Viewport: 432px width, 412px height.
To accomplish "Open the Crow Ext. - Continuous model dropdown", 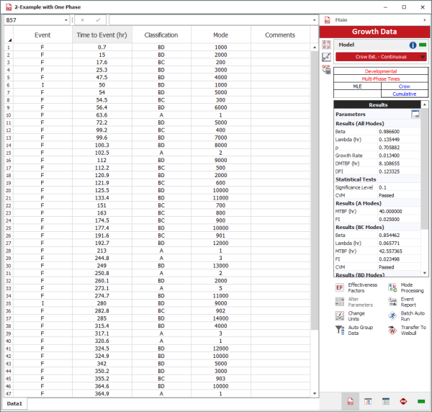I will pyautogui.click(x=423, y=57).
